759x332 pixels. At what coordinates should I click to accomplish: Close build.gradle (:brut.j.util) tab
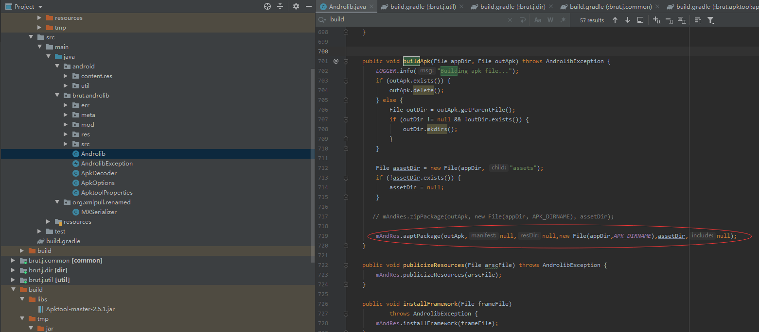pos(461,7)
